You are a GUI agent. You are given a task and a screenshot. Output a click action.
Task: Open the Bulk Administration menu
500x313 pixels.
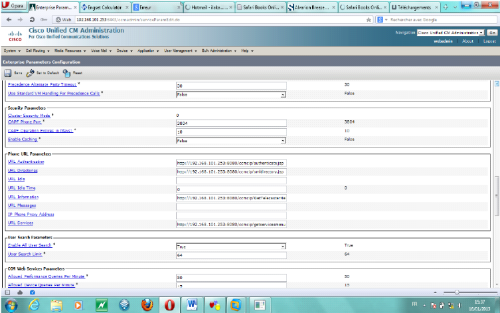click(x=219, y=51)
